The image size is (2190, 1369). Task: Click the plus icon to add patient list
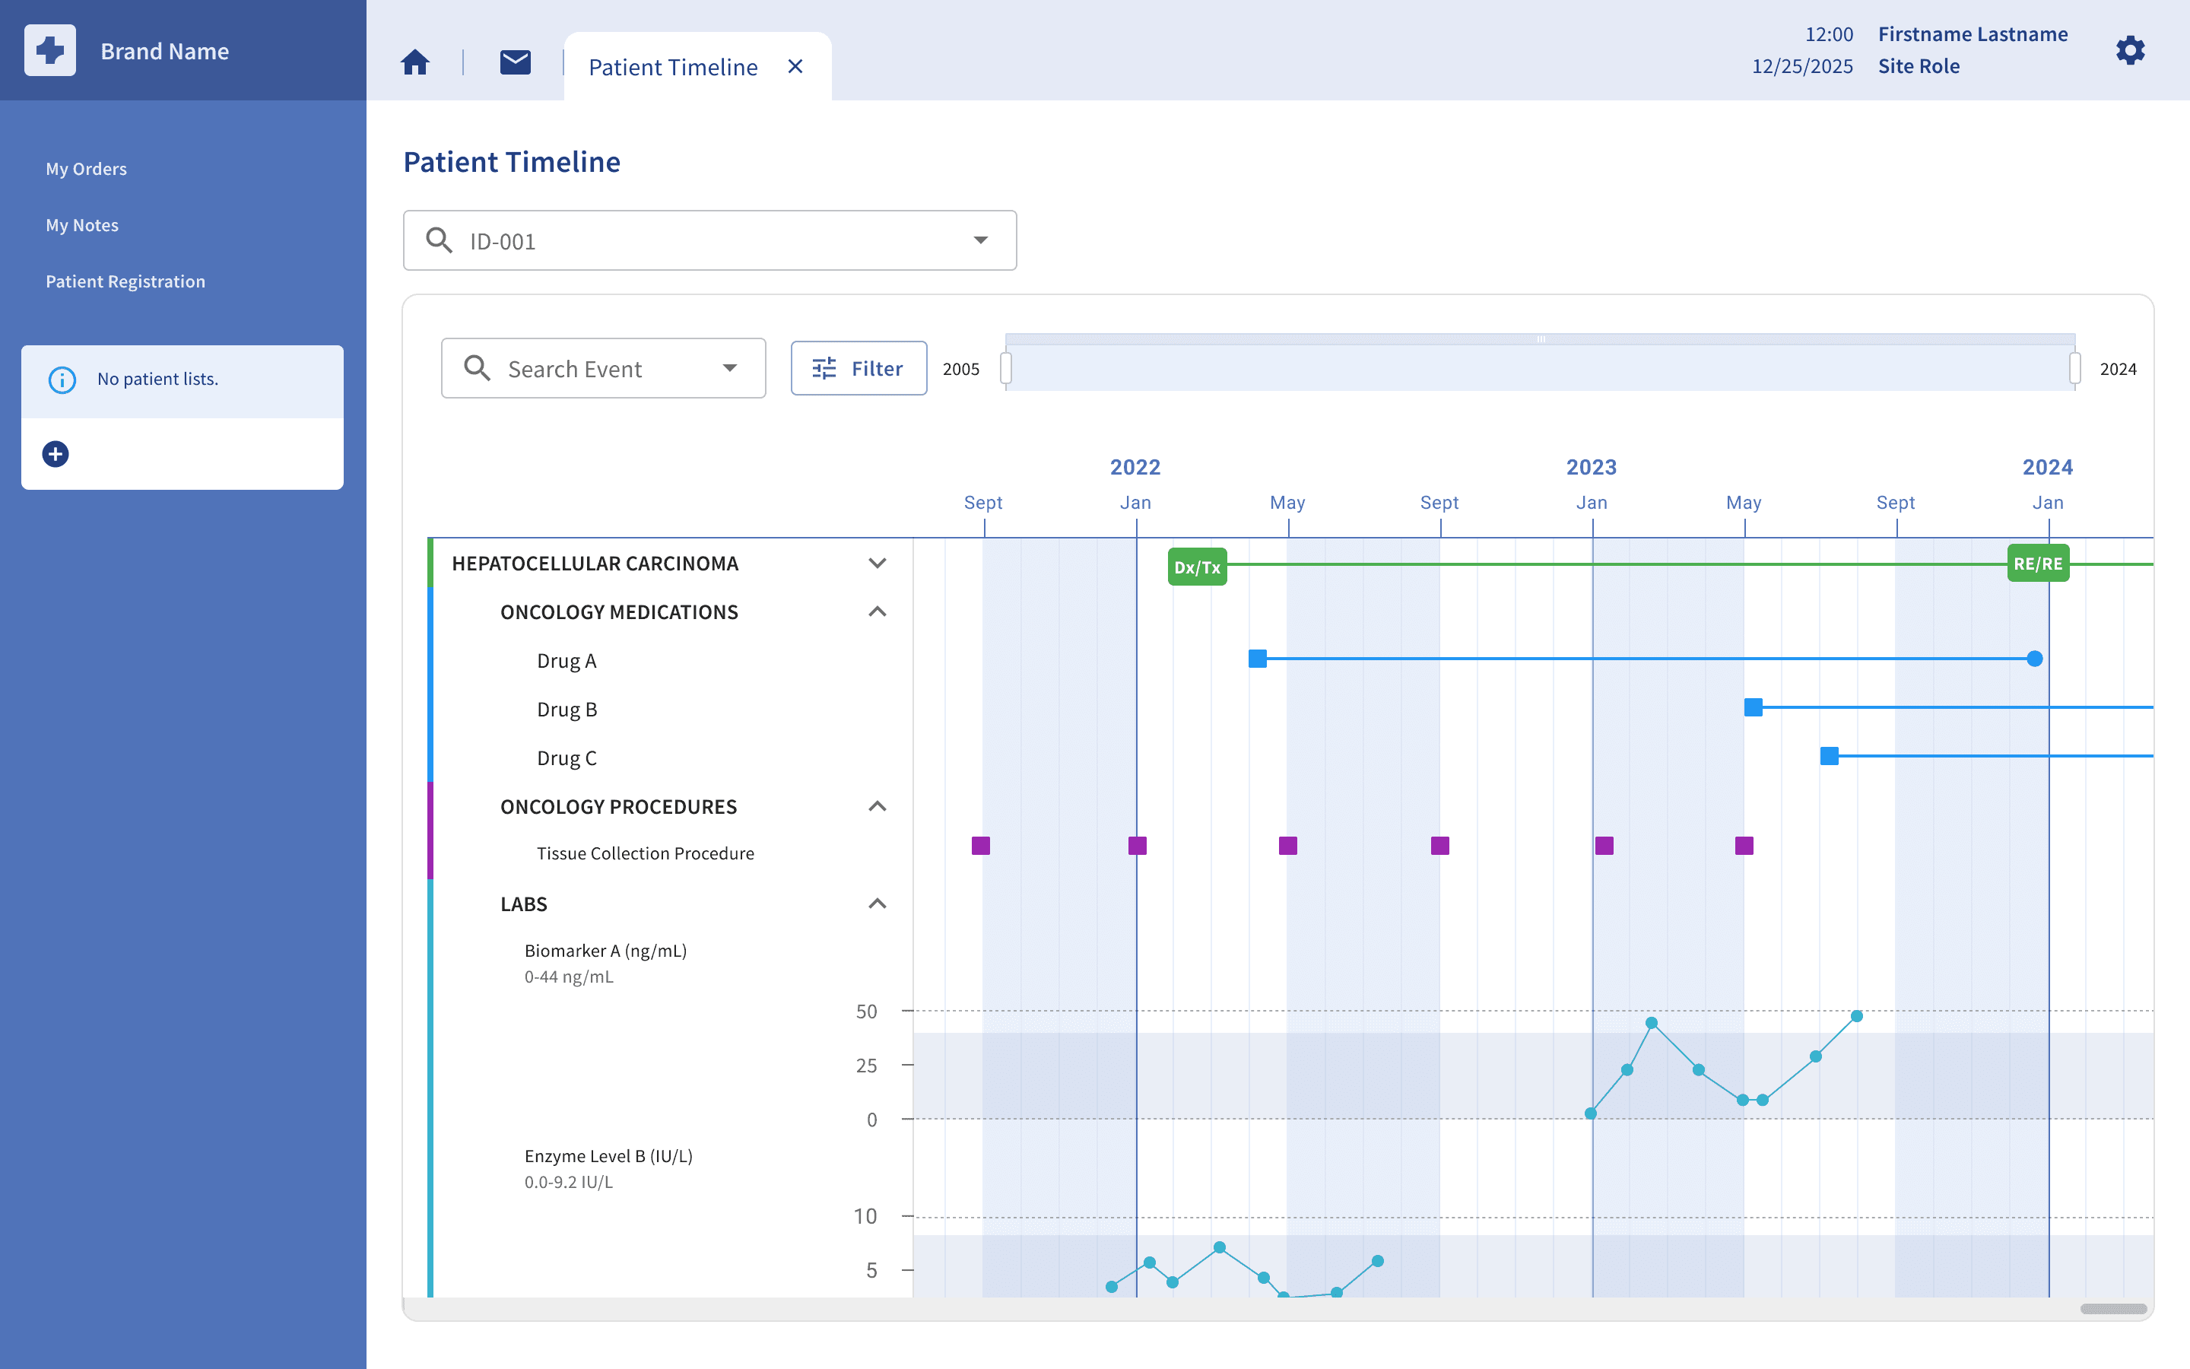point(56,453)
